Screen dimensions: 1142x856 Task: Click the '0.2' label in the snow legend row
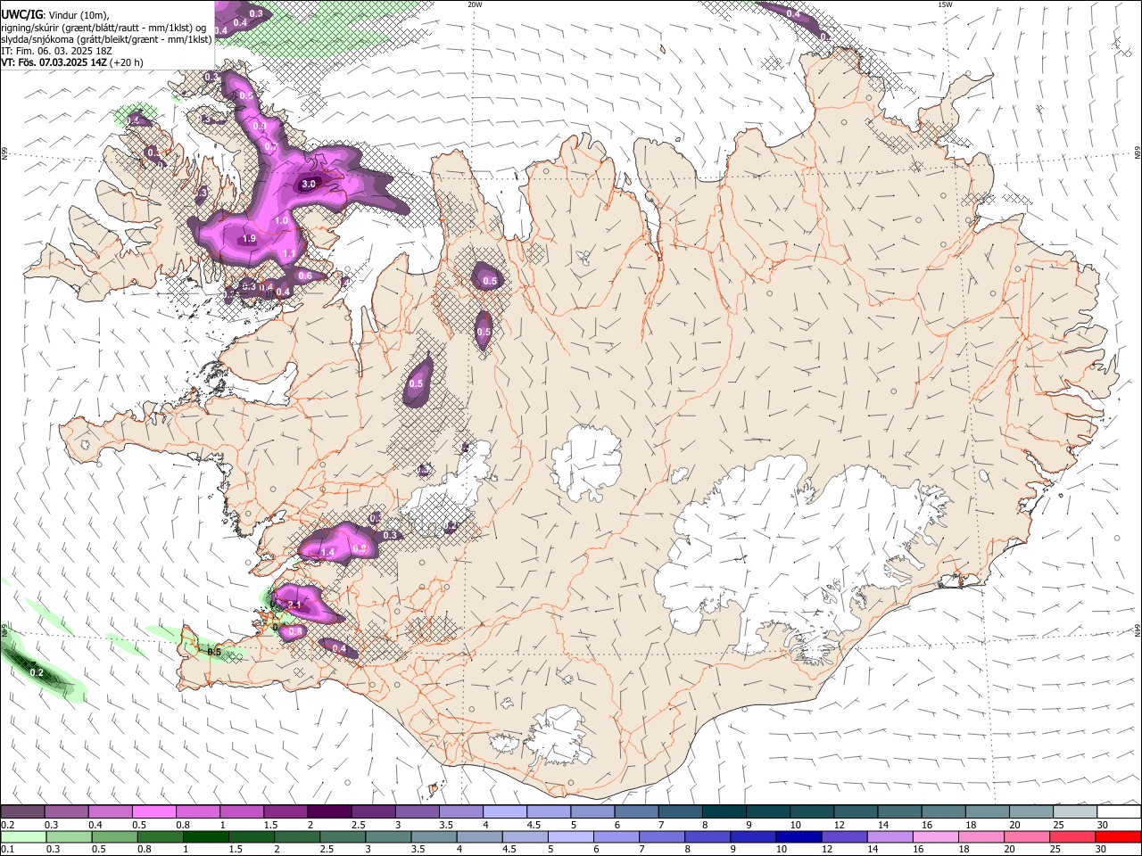(x=7, y=825)
